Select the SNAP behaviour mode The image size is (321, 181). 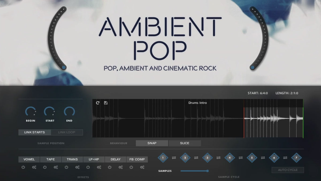(x=152, y=143)
